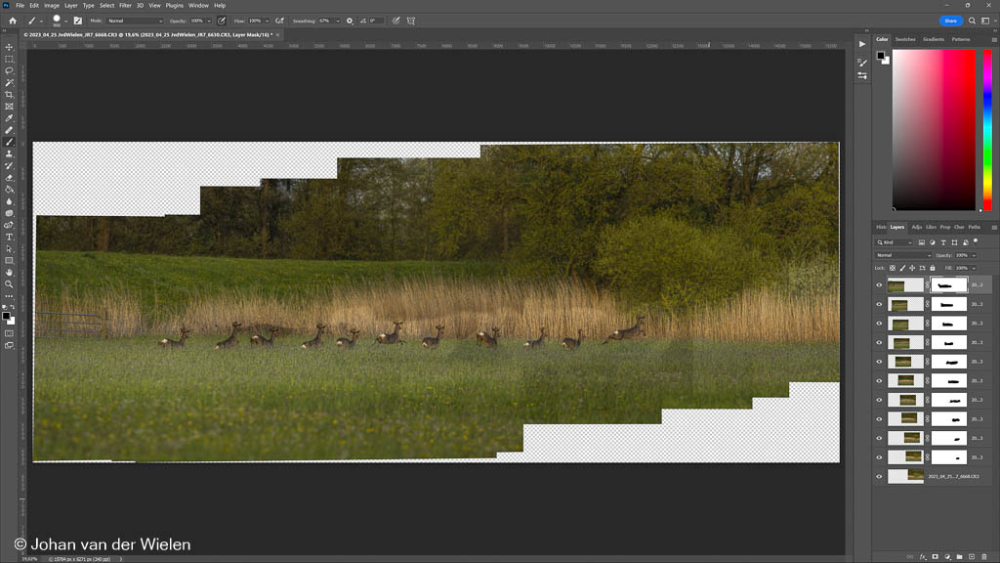The width and height of the screenshot is (1000, 563).
Task: Open the brush blending Mode dropdown
Action: point(135,21)
